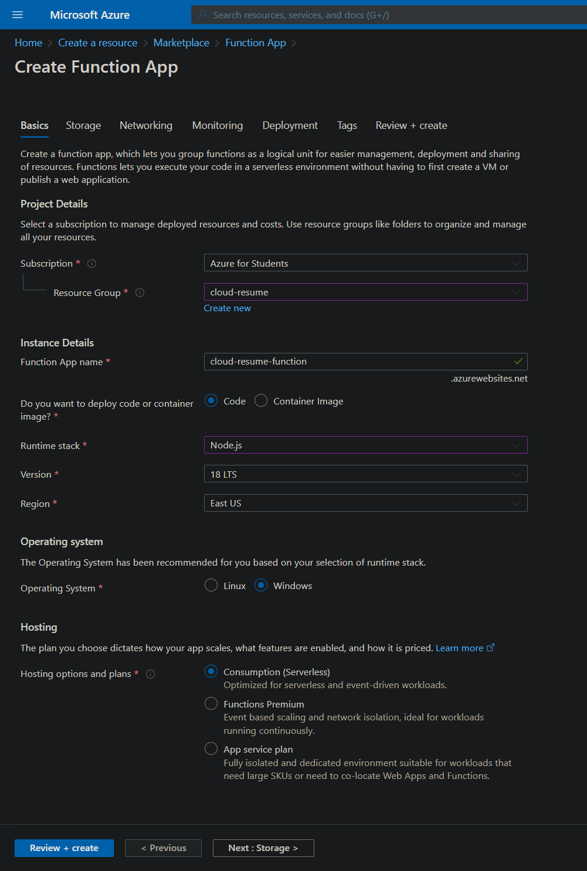Open the Resource Group dropdown

point(365,292)
